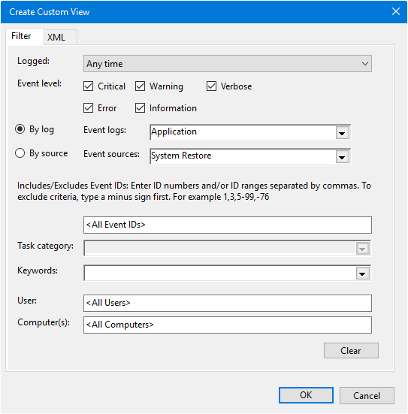Click into the All Computers field
The image size is (408, 414).
click(x=228, y=325)
